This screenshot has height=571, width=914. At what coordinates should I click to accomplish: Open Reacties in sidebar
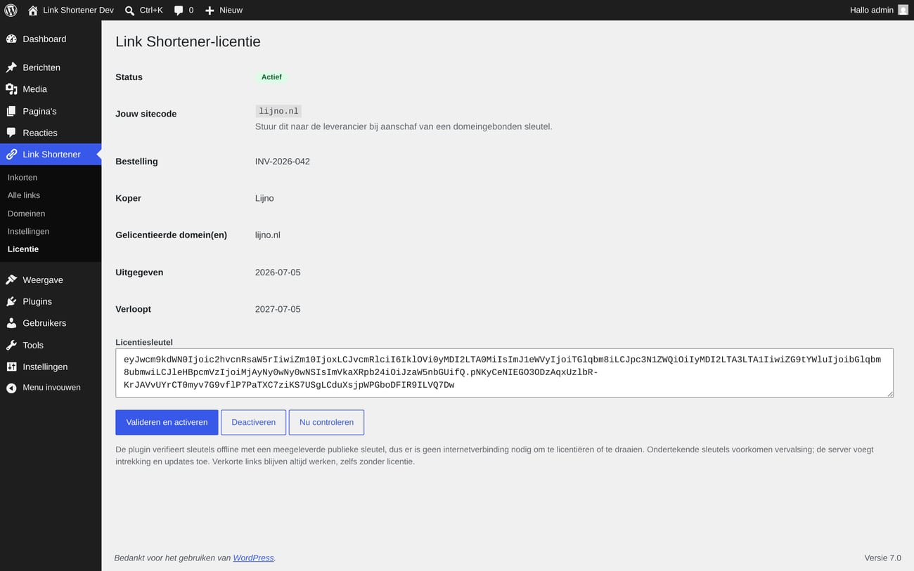40,133
